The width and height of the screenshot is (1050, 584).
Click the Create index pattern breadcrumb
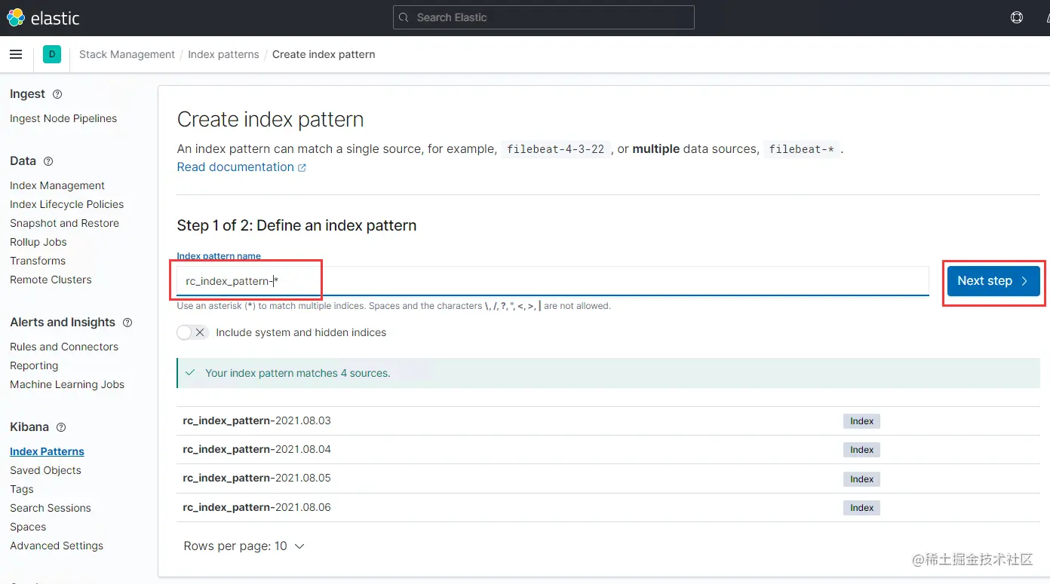(x=324, y=54)
